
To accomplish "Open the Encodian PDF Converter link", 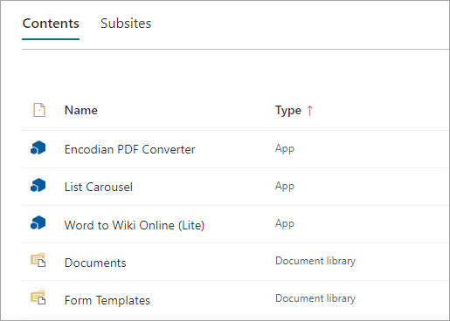I will (130, 149).
